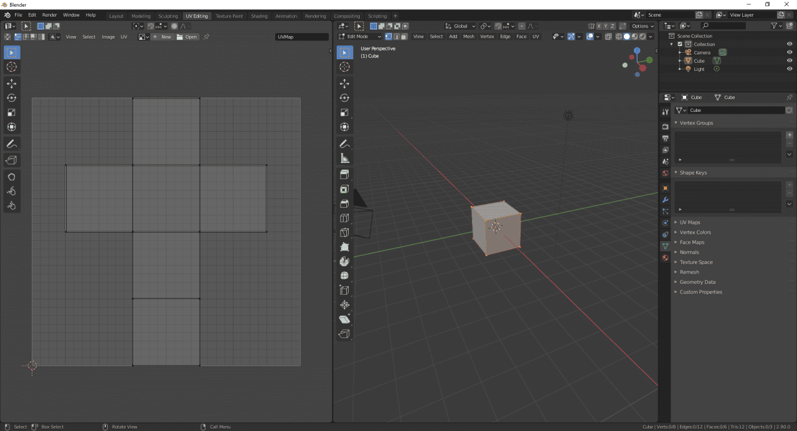
Task: Open the Particle Properties tab
Action: (665, 211)
